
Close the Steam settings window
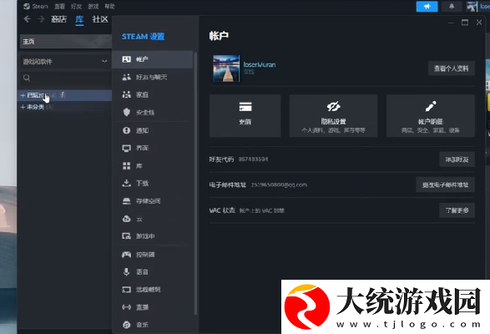pos(479,23)
